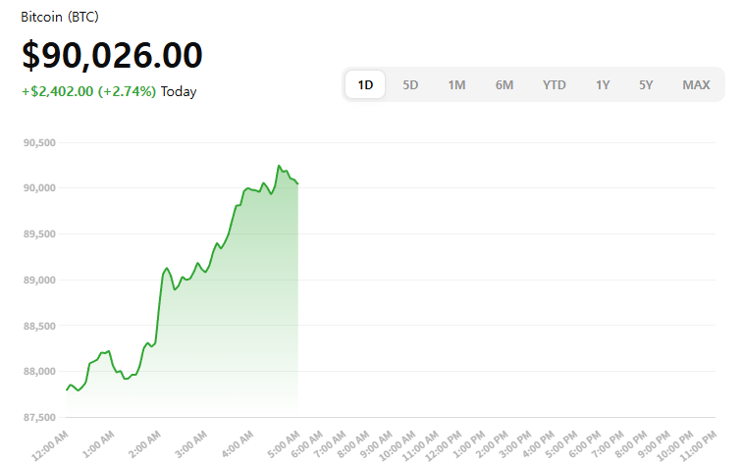Click the $90,026.00 price value
743x464 pixels.
click(x=112, y=55)
